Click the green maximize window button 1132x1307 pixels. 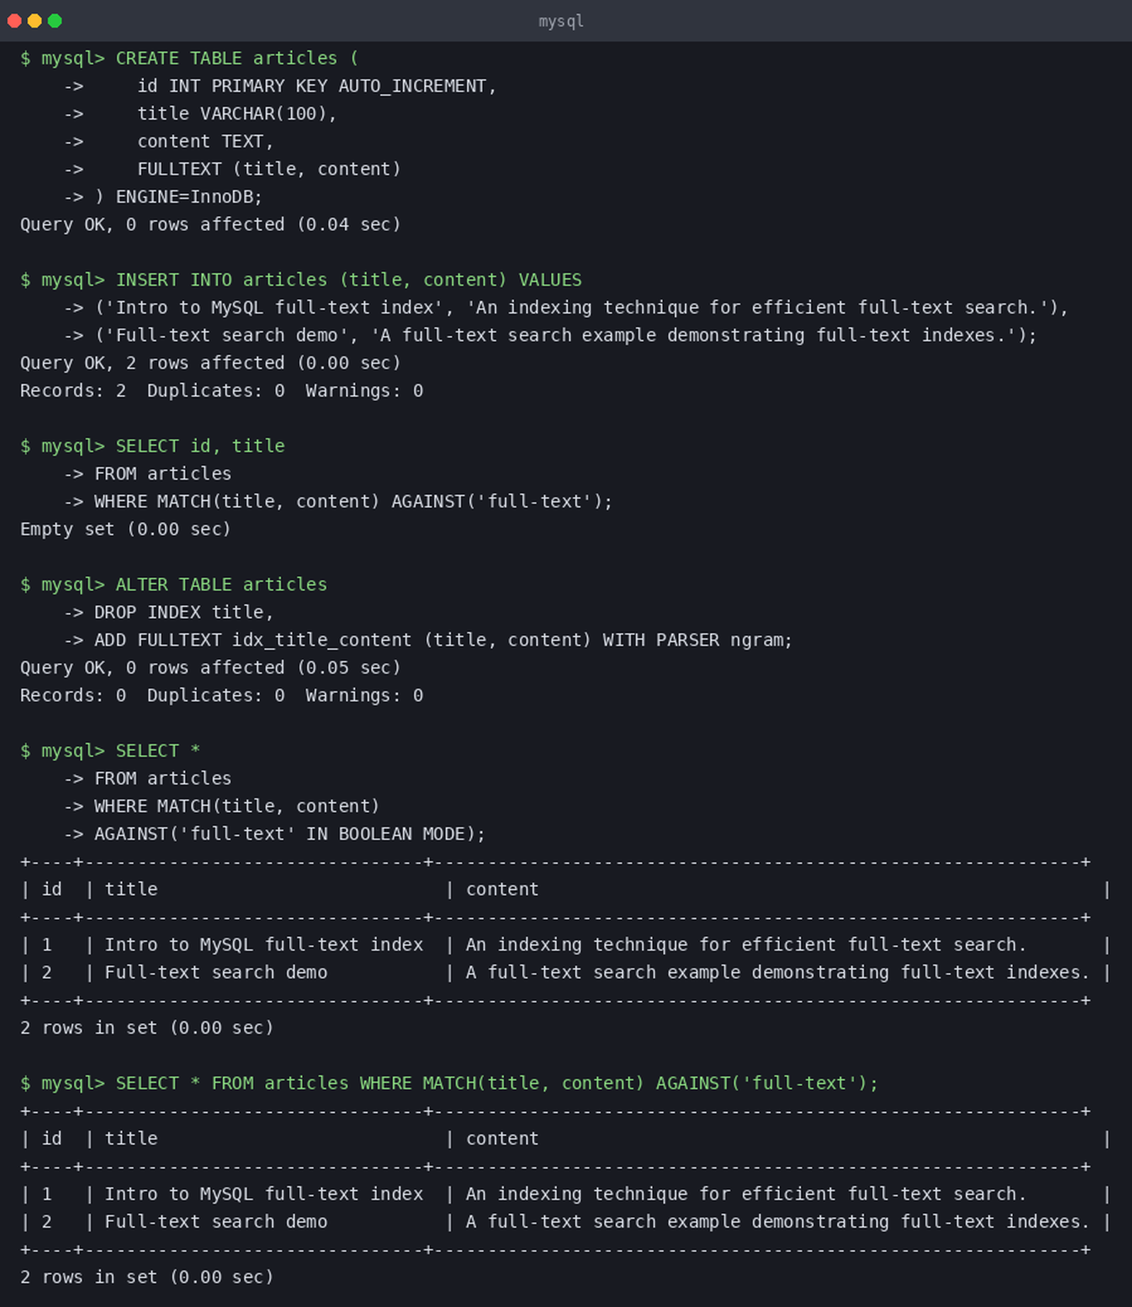coord(55,21)
